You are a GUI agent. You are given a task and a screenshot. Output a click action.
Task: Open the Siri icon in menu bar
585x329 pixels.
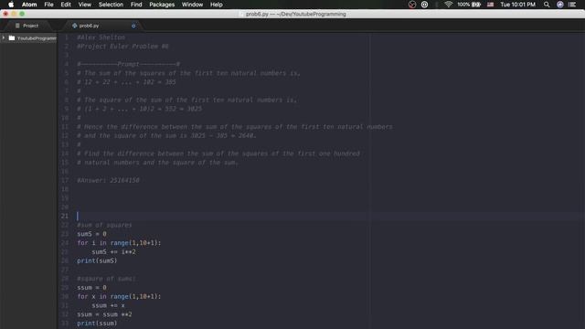click(x=560, y=5)
